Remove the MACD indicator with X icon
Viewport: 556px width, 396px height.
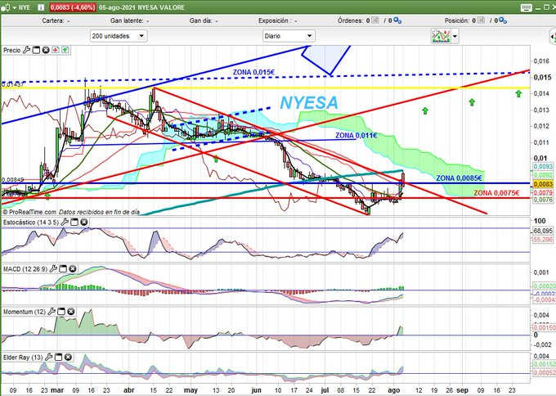pos(72,269)
